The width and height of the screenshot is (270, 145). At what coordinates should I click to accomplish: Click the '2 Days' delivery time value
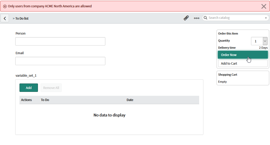pos(263,48)
